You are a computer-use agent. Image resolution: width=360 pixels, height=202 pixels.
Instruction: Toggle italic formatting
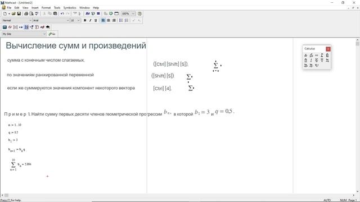coord(90,20)
